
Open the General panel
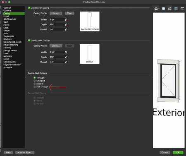point(14,8)
